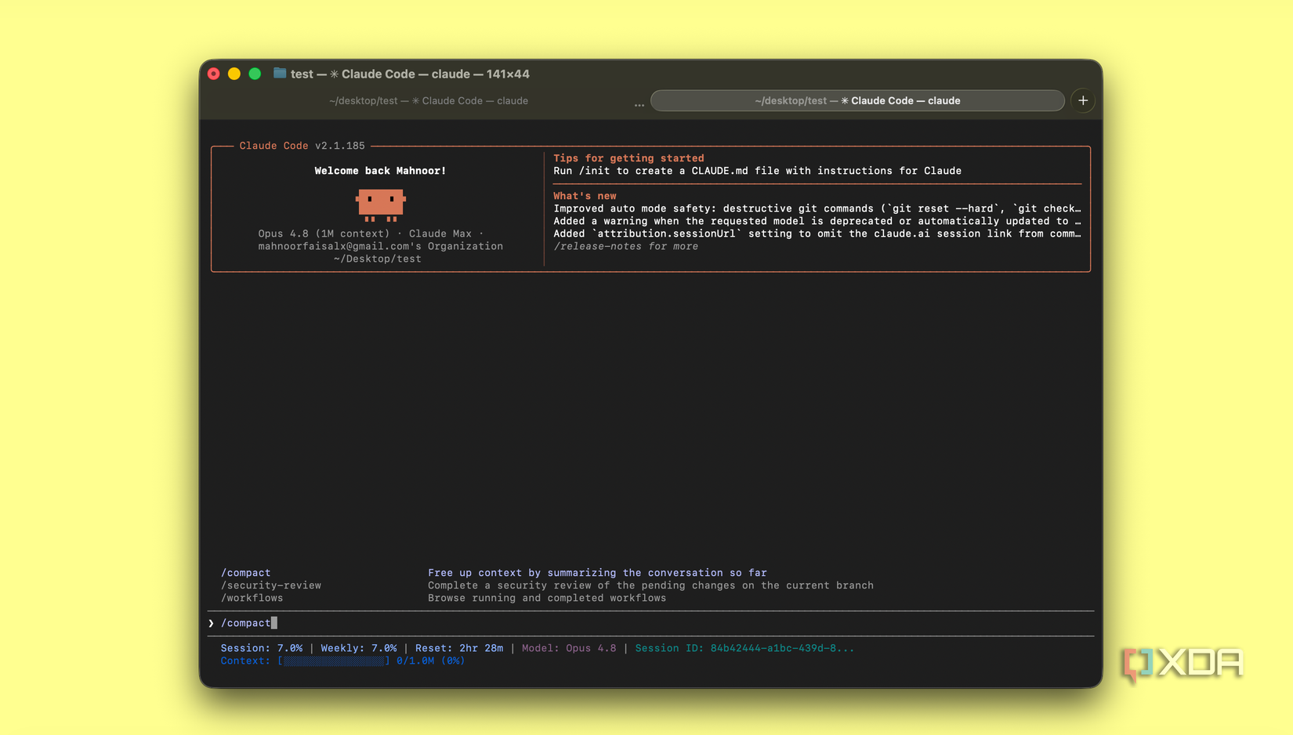1293x735 pixels.
Task: Click 'Opus 4.8 (1M context)' line
Action: (371, 234)
